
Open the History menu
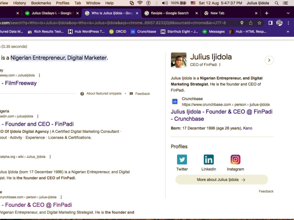19,3
